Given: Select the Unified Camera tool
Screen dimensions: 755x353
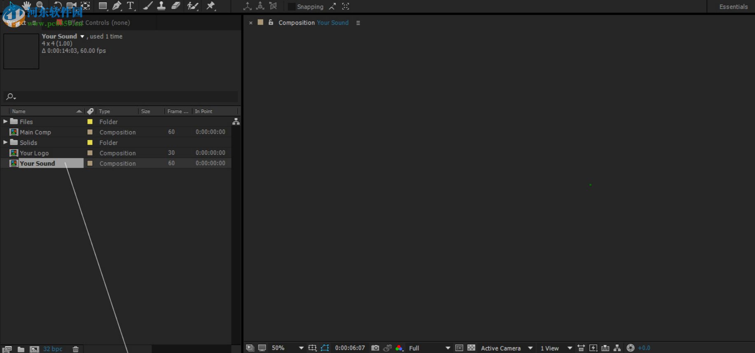Looking at the screenshot, I should click(71, 6).
